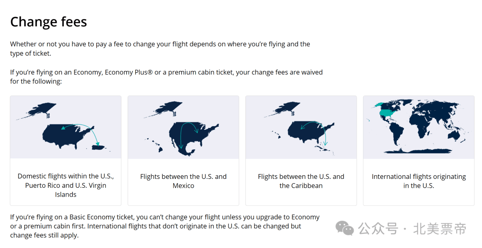Click the Alaska shape in first map

[38, 111]
